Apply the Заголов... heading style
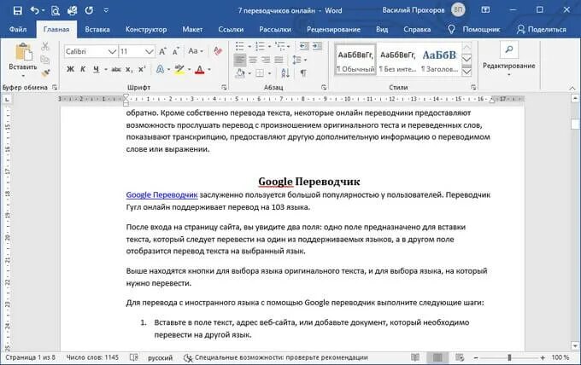This screenshot has width=581, height=365. click(439, 60)
